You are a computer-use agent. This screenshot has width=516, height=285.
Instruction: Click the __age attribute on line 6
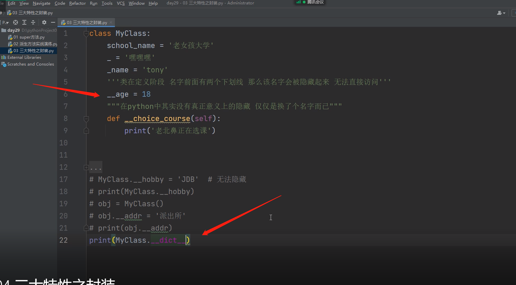pos(118,94)
